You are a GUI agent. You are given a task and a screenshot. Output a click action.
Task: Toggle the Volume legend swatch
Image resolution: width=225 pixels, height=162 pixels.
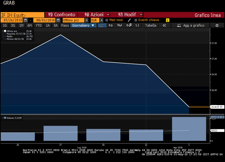5,118
